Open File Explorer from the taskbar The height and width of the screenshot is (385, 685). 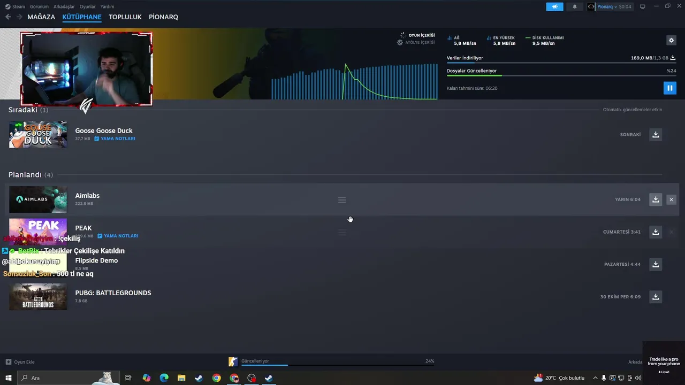pyautogui.click(x=181, y=378)
